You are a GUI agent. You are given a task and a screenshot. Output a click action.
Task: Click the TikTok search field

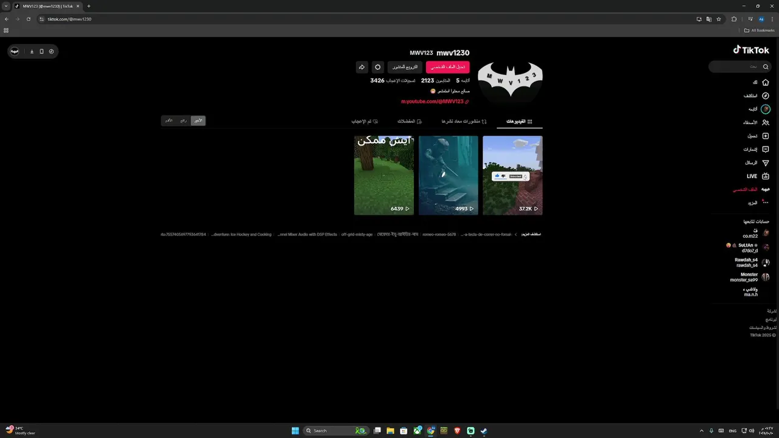point(741,67)
